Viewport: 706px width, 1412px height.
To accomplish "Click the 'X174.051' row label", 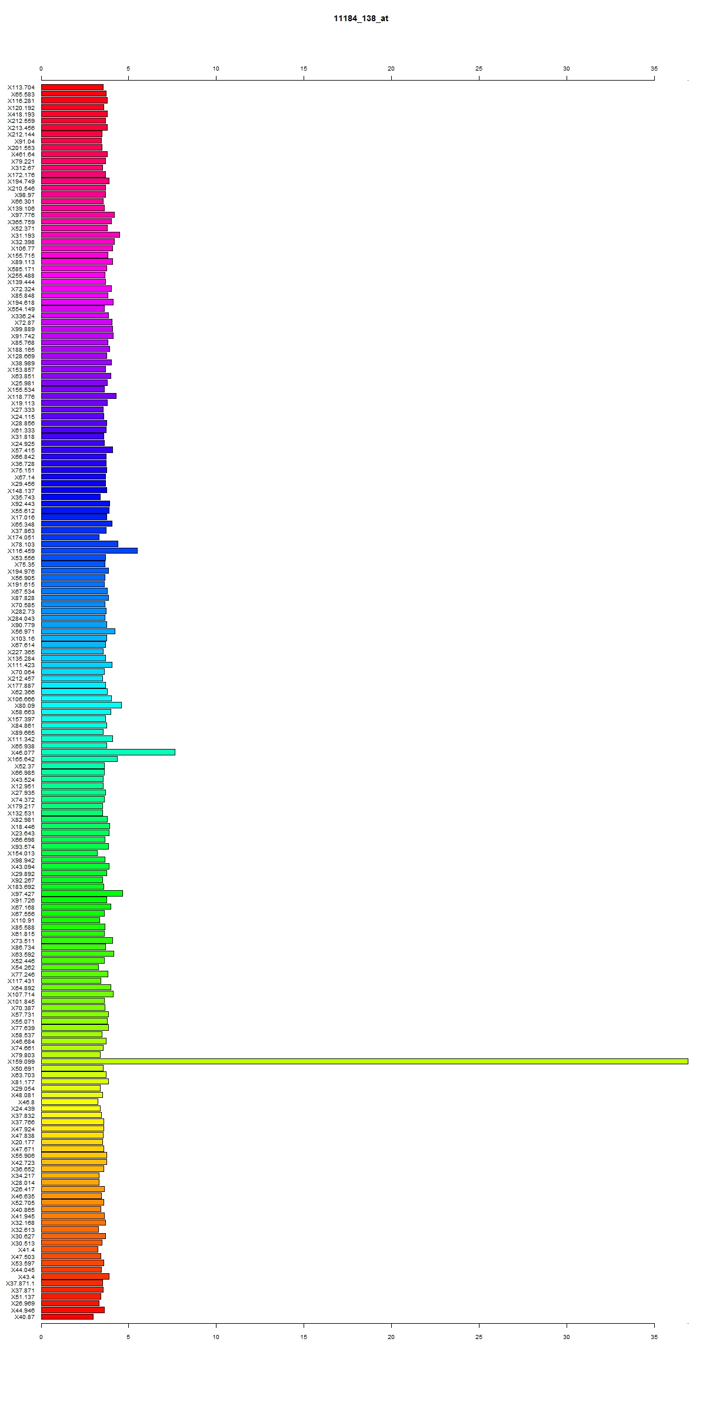I will click(21, 537).
